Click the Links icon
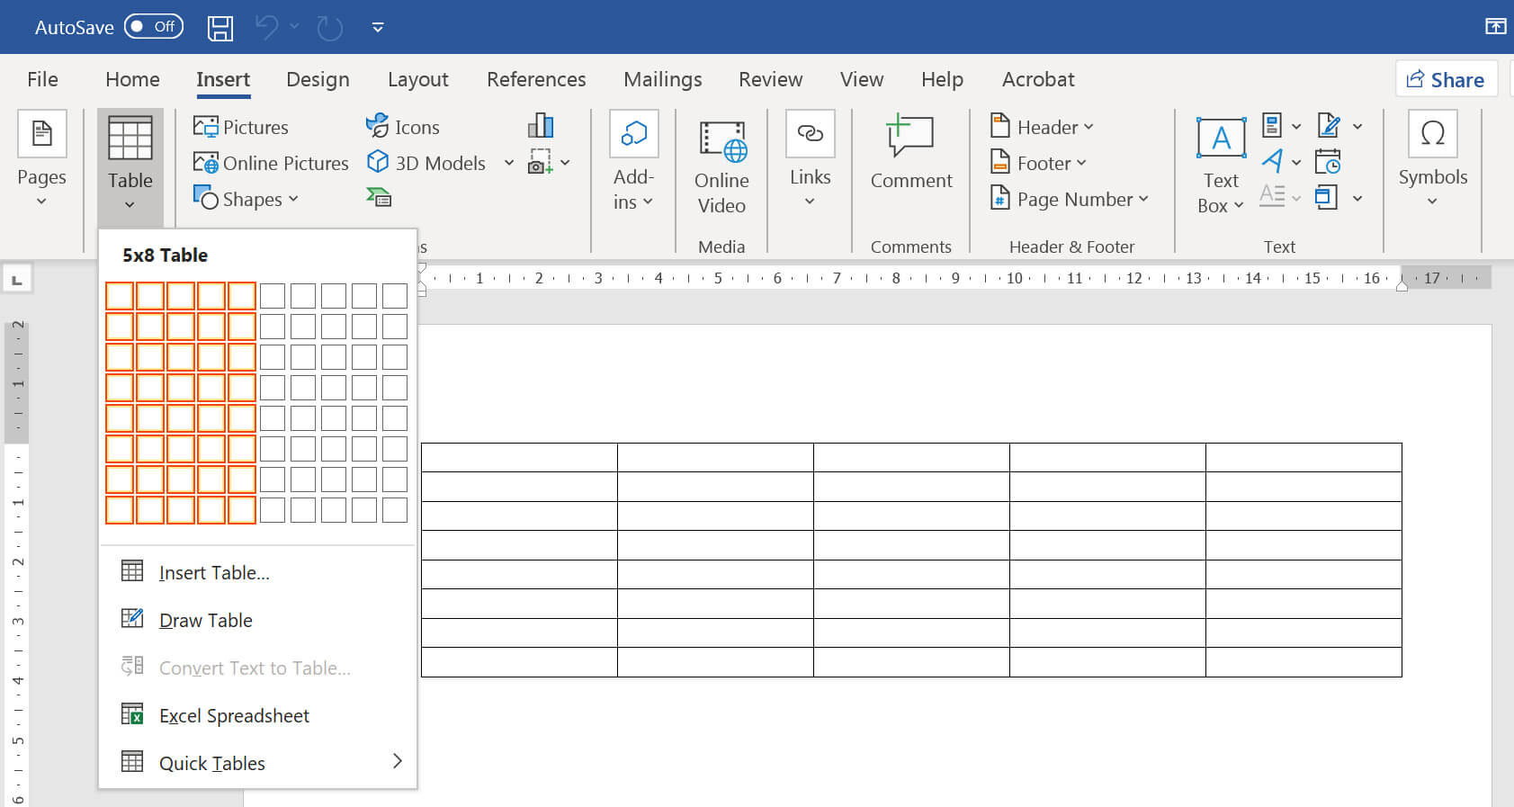 click(810, 133)
